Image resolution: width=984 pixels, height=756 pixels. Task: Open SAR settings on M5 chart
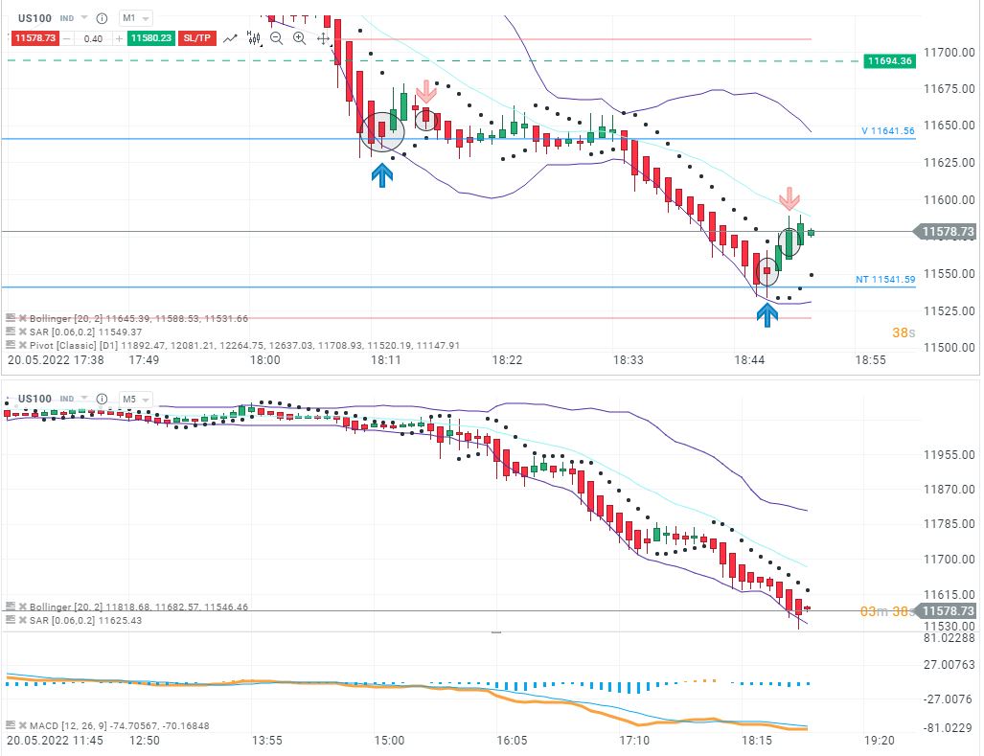pyautogui.click(x=10, y=620)
